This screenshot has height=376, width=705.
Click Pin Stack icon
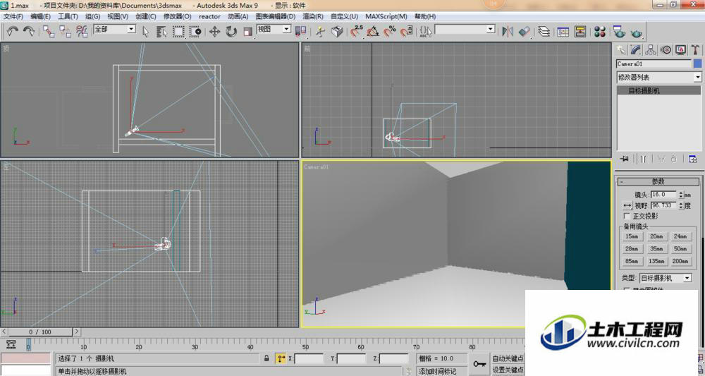click(624, 159)
